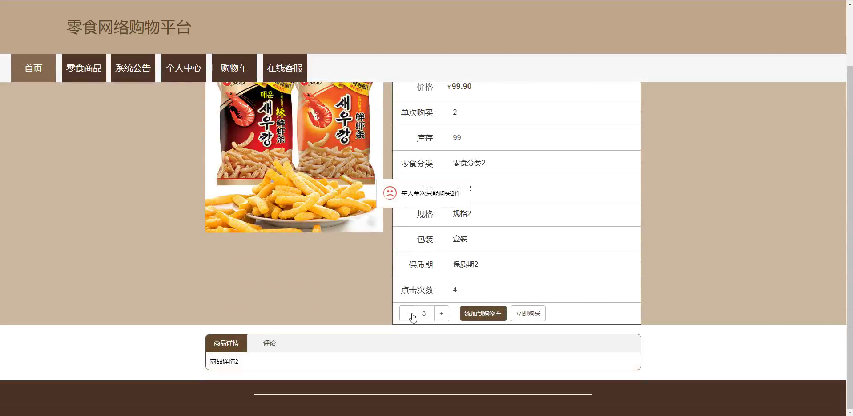Open the 零食商品 menu item
This screenshot has height=416, width=853.
84,68
